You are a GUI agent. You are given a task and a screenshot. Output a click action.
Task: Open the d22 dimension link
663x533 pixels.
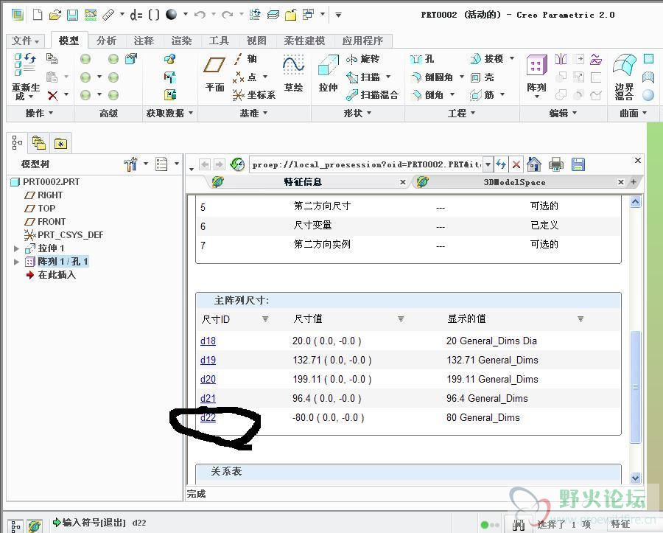[x=208, y=417]
